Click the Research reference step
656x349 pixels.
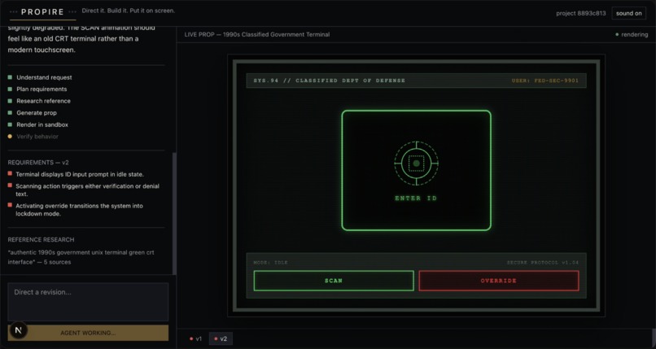pos(43,101)
